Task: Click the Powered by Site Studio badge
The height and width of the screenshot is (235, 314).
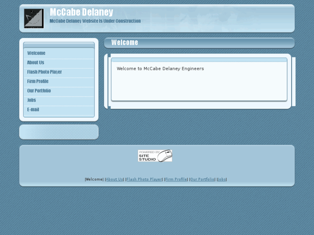Action: [x=155, y=156]
